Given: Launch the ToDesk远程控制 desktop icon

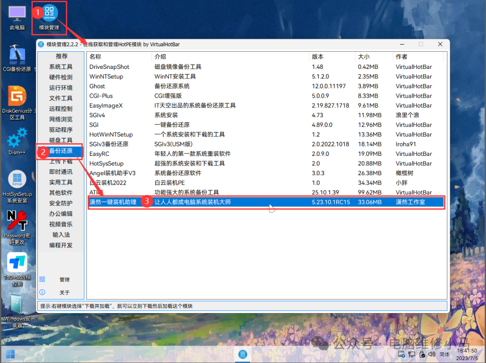Looking at the screenshot, I should (17, 269).
